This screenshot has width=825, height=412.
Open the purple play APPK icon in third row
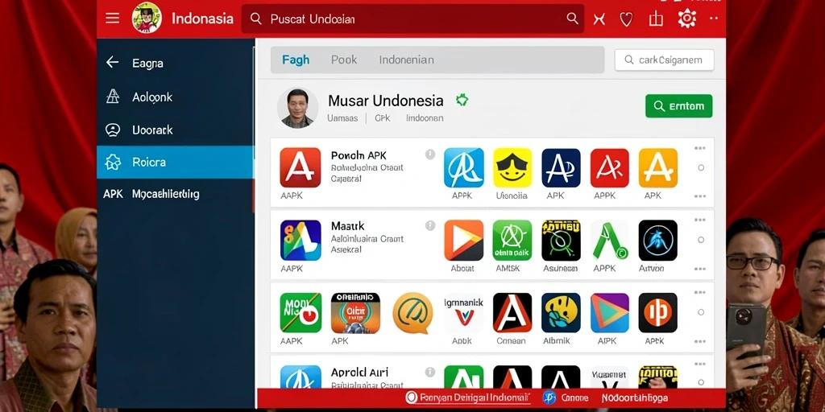(609, 313)
